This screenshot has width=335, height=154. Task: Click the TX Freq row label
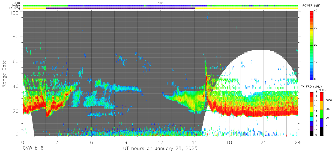15,8
